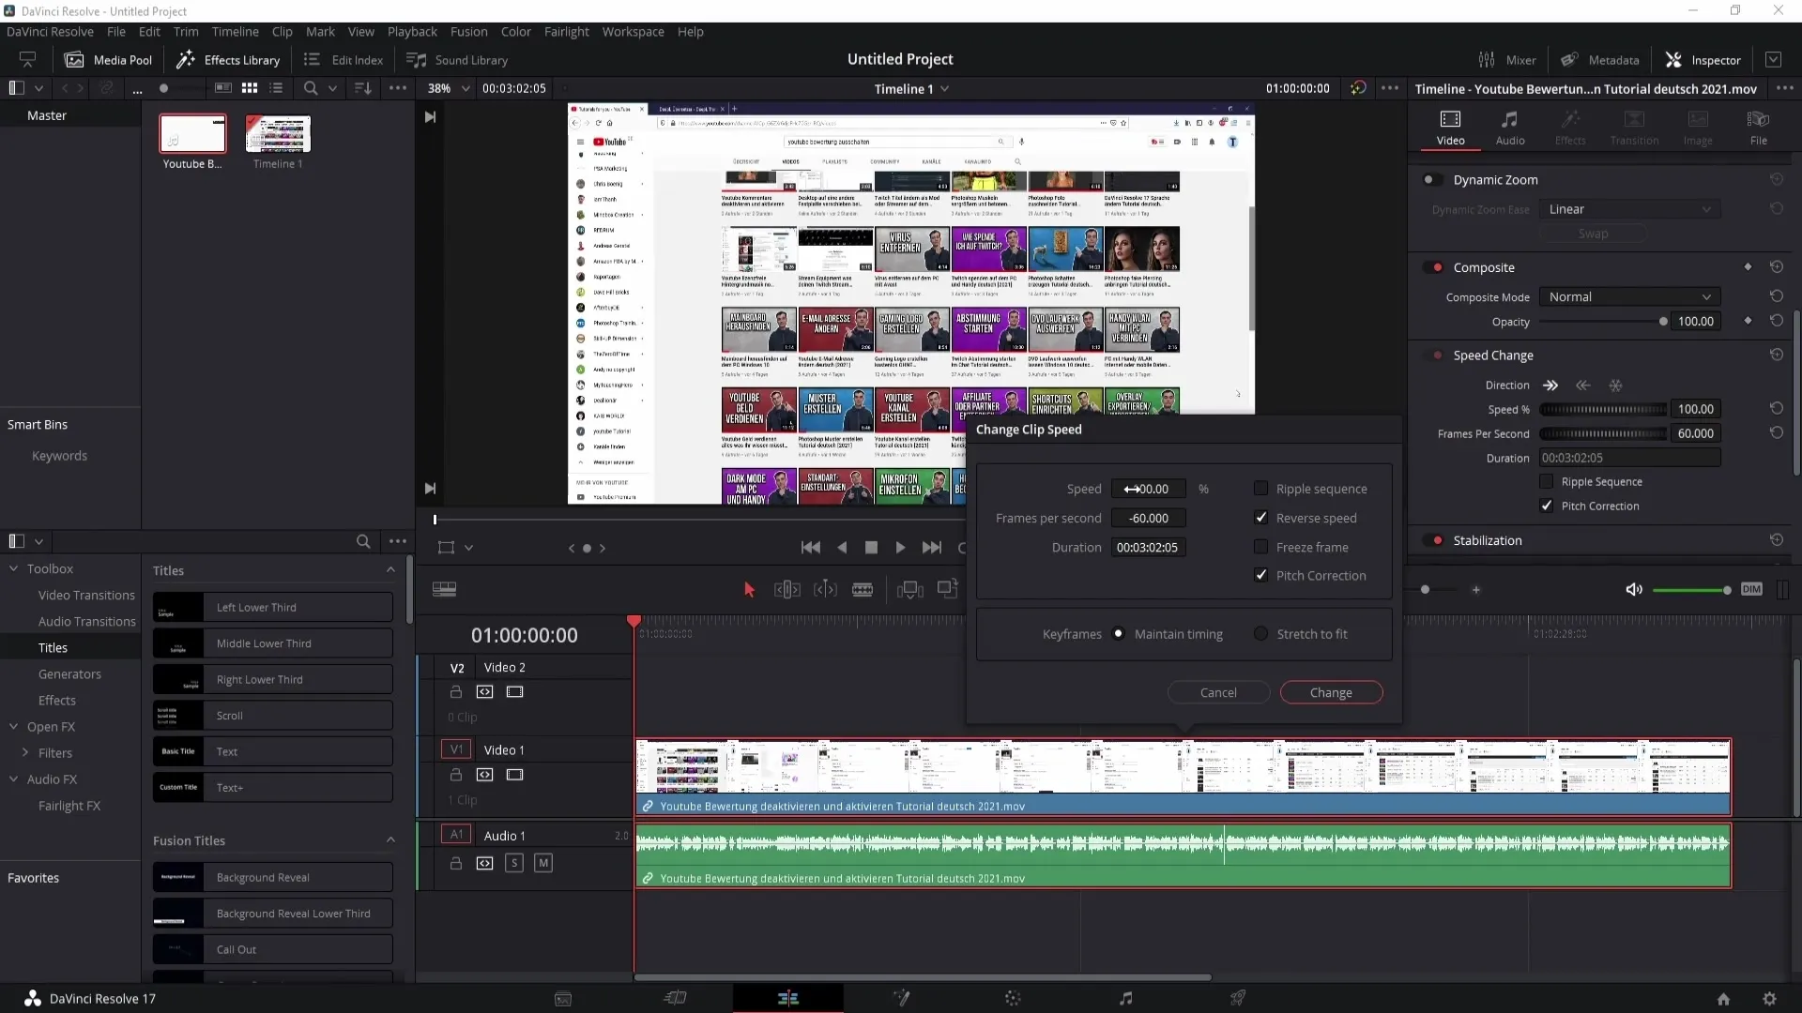Open the Playback menu
1802x1013 pixels.
[412, 31]
